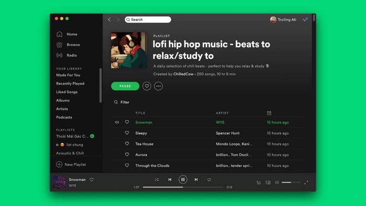
Task: Open the Trương Ati profile
Action: tap(283, 19)
